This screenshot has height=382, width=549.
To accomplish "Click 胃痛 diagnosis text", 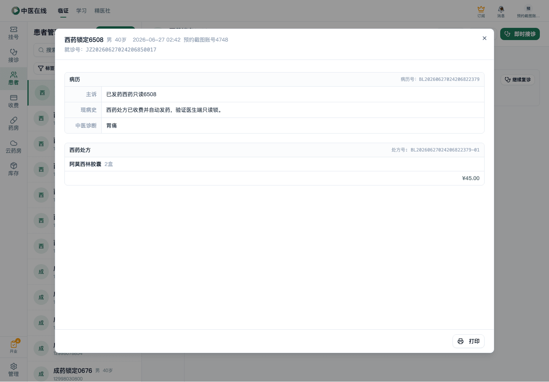I will 112,126.
